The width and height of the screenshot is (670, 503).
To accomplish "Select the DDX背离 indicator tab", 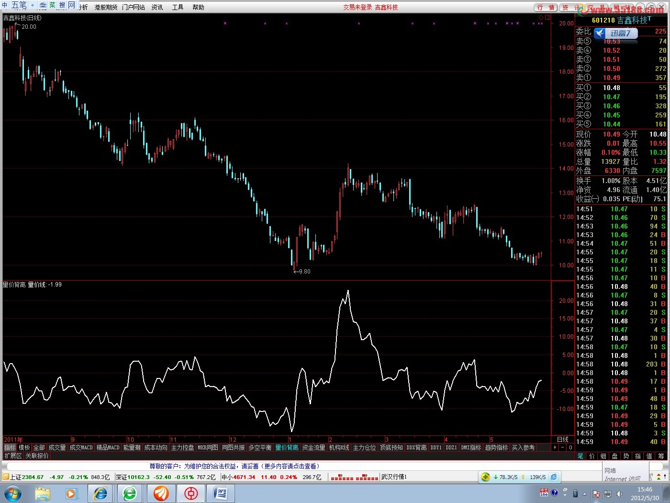I will pyautogui.click(x=416, y=447).
